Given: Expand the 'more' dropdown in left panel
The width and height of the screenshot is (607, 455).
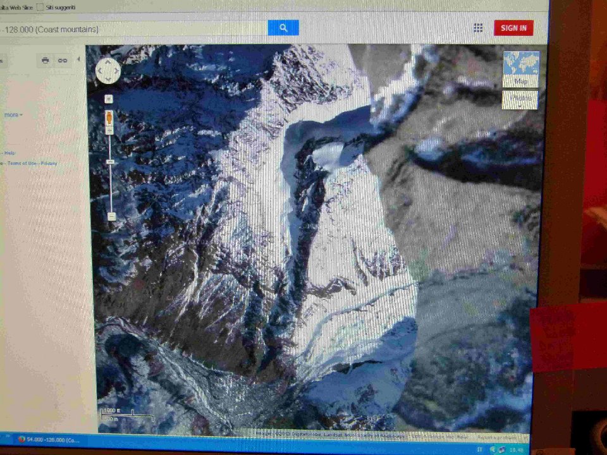Looking at the screenshot, I should 13,115.
